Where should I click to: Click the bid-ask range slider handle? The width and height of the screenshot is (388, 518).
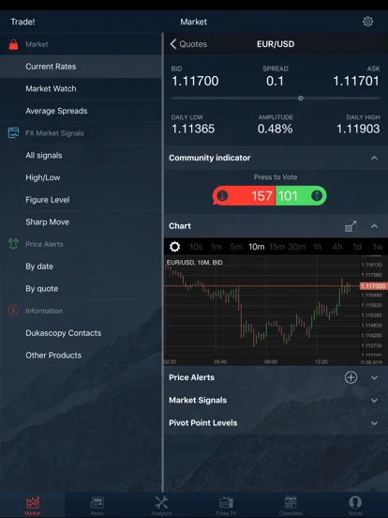[x=300, y=99]
